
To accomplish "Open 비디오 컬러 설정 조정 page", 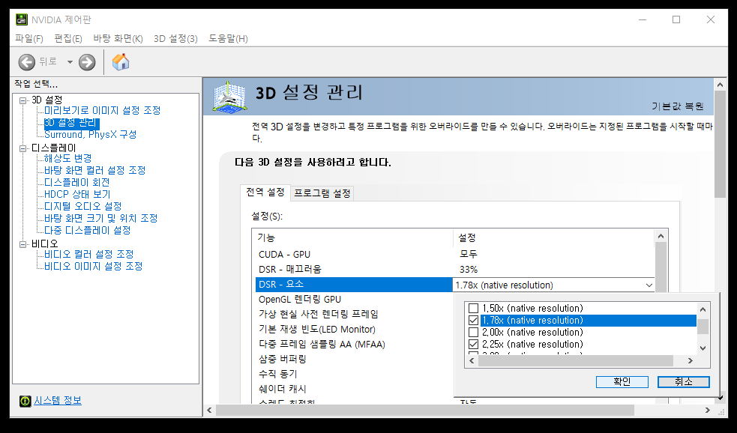I will [88, 254].
